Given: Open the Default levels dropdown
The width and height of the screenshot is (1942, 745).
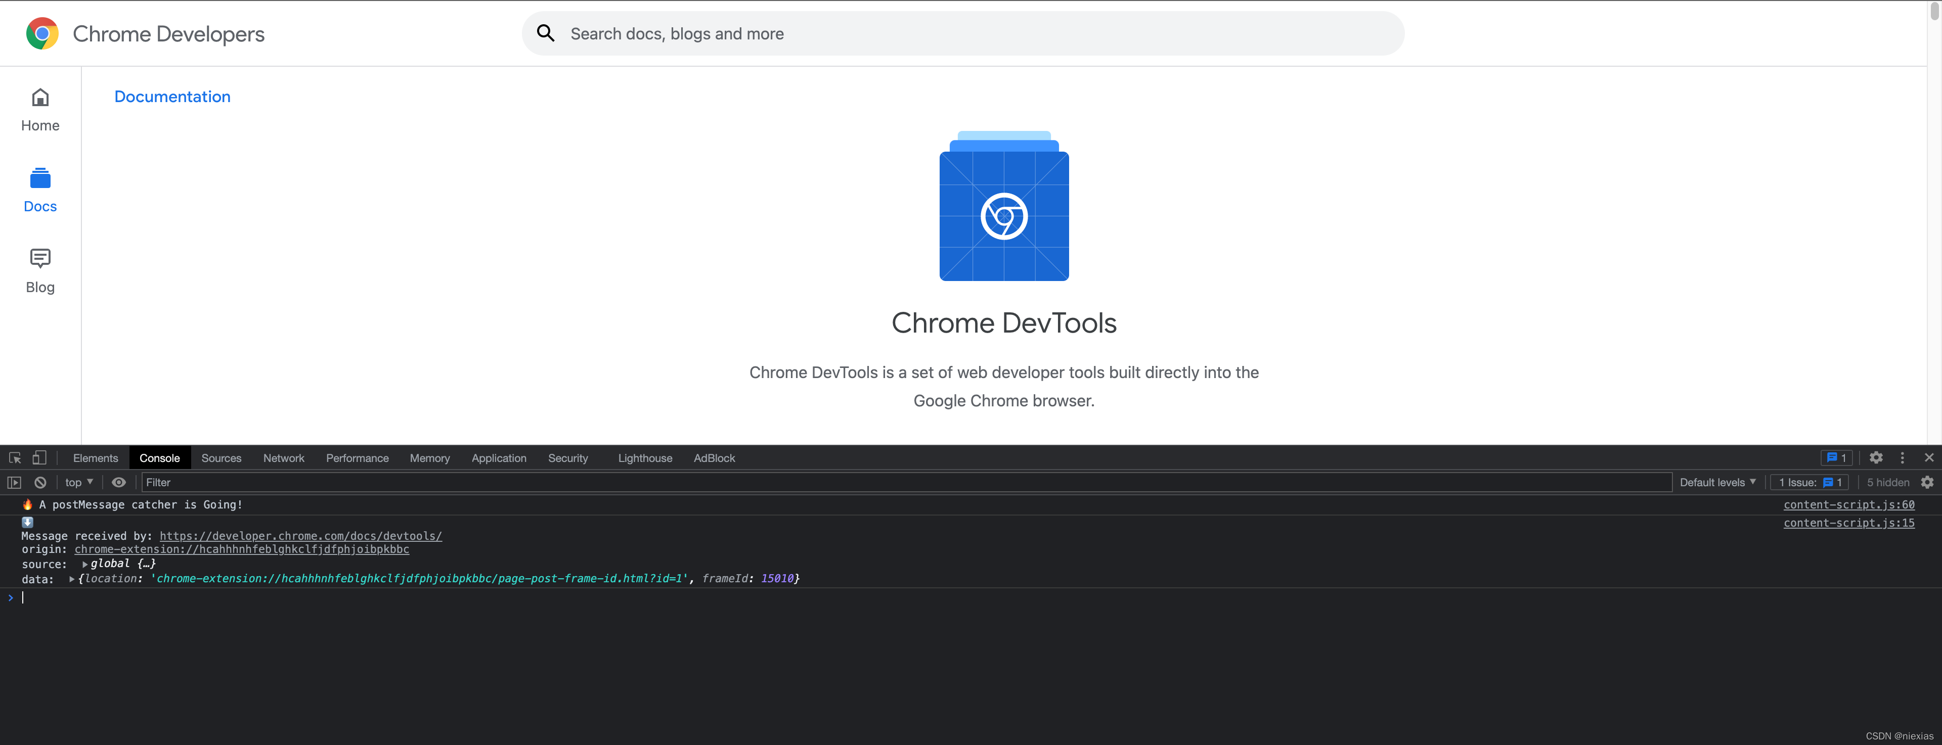Looking at the screenshot, I should pos(1717,482).
